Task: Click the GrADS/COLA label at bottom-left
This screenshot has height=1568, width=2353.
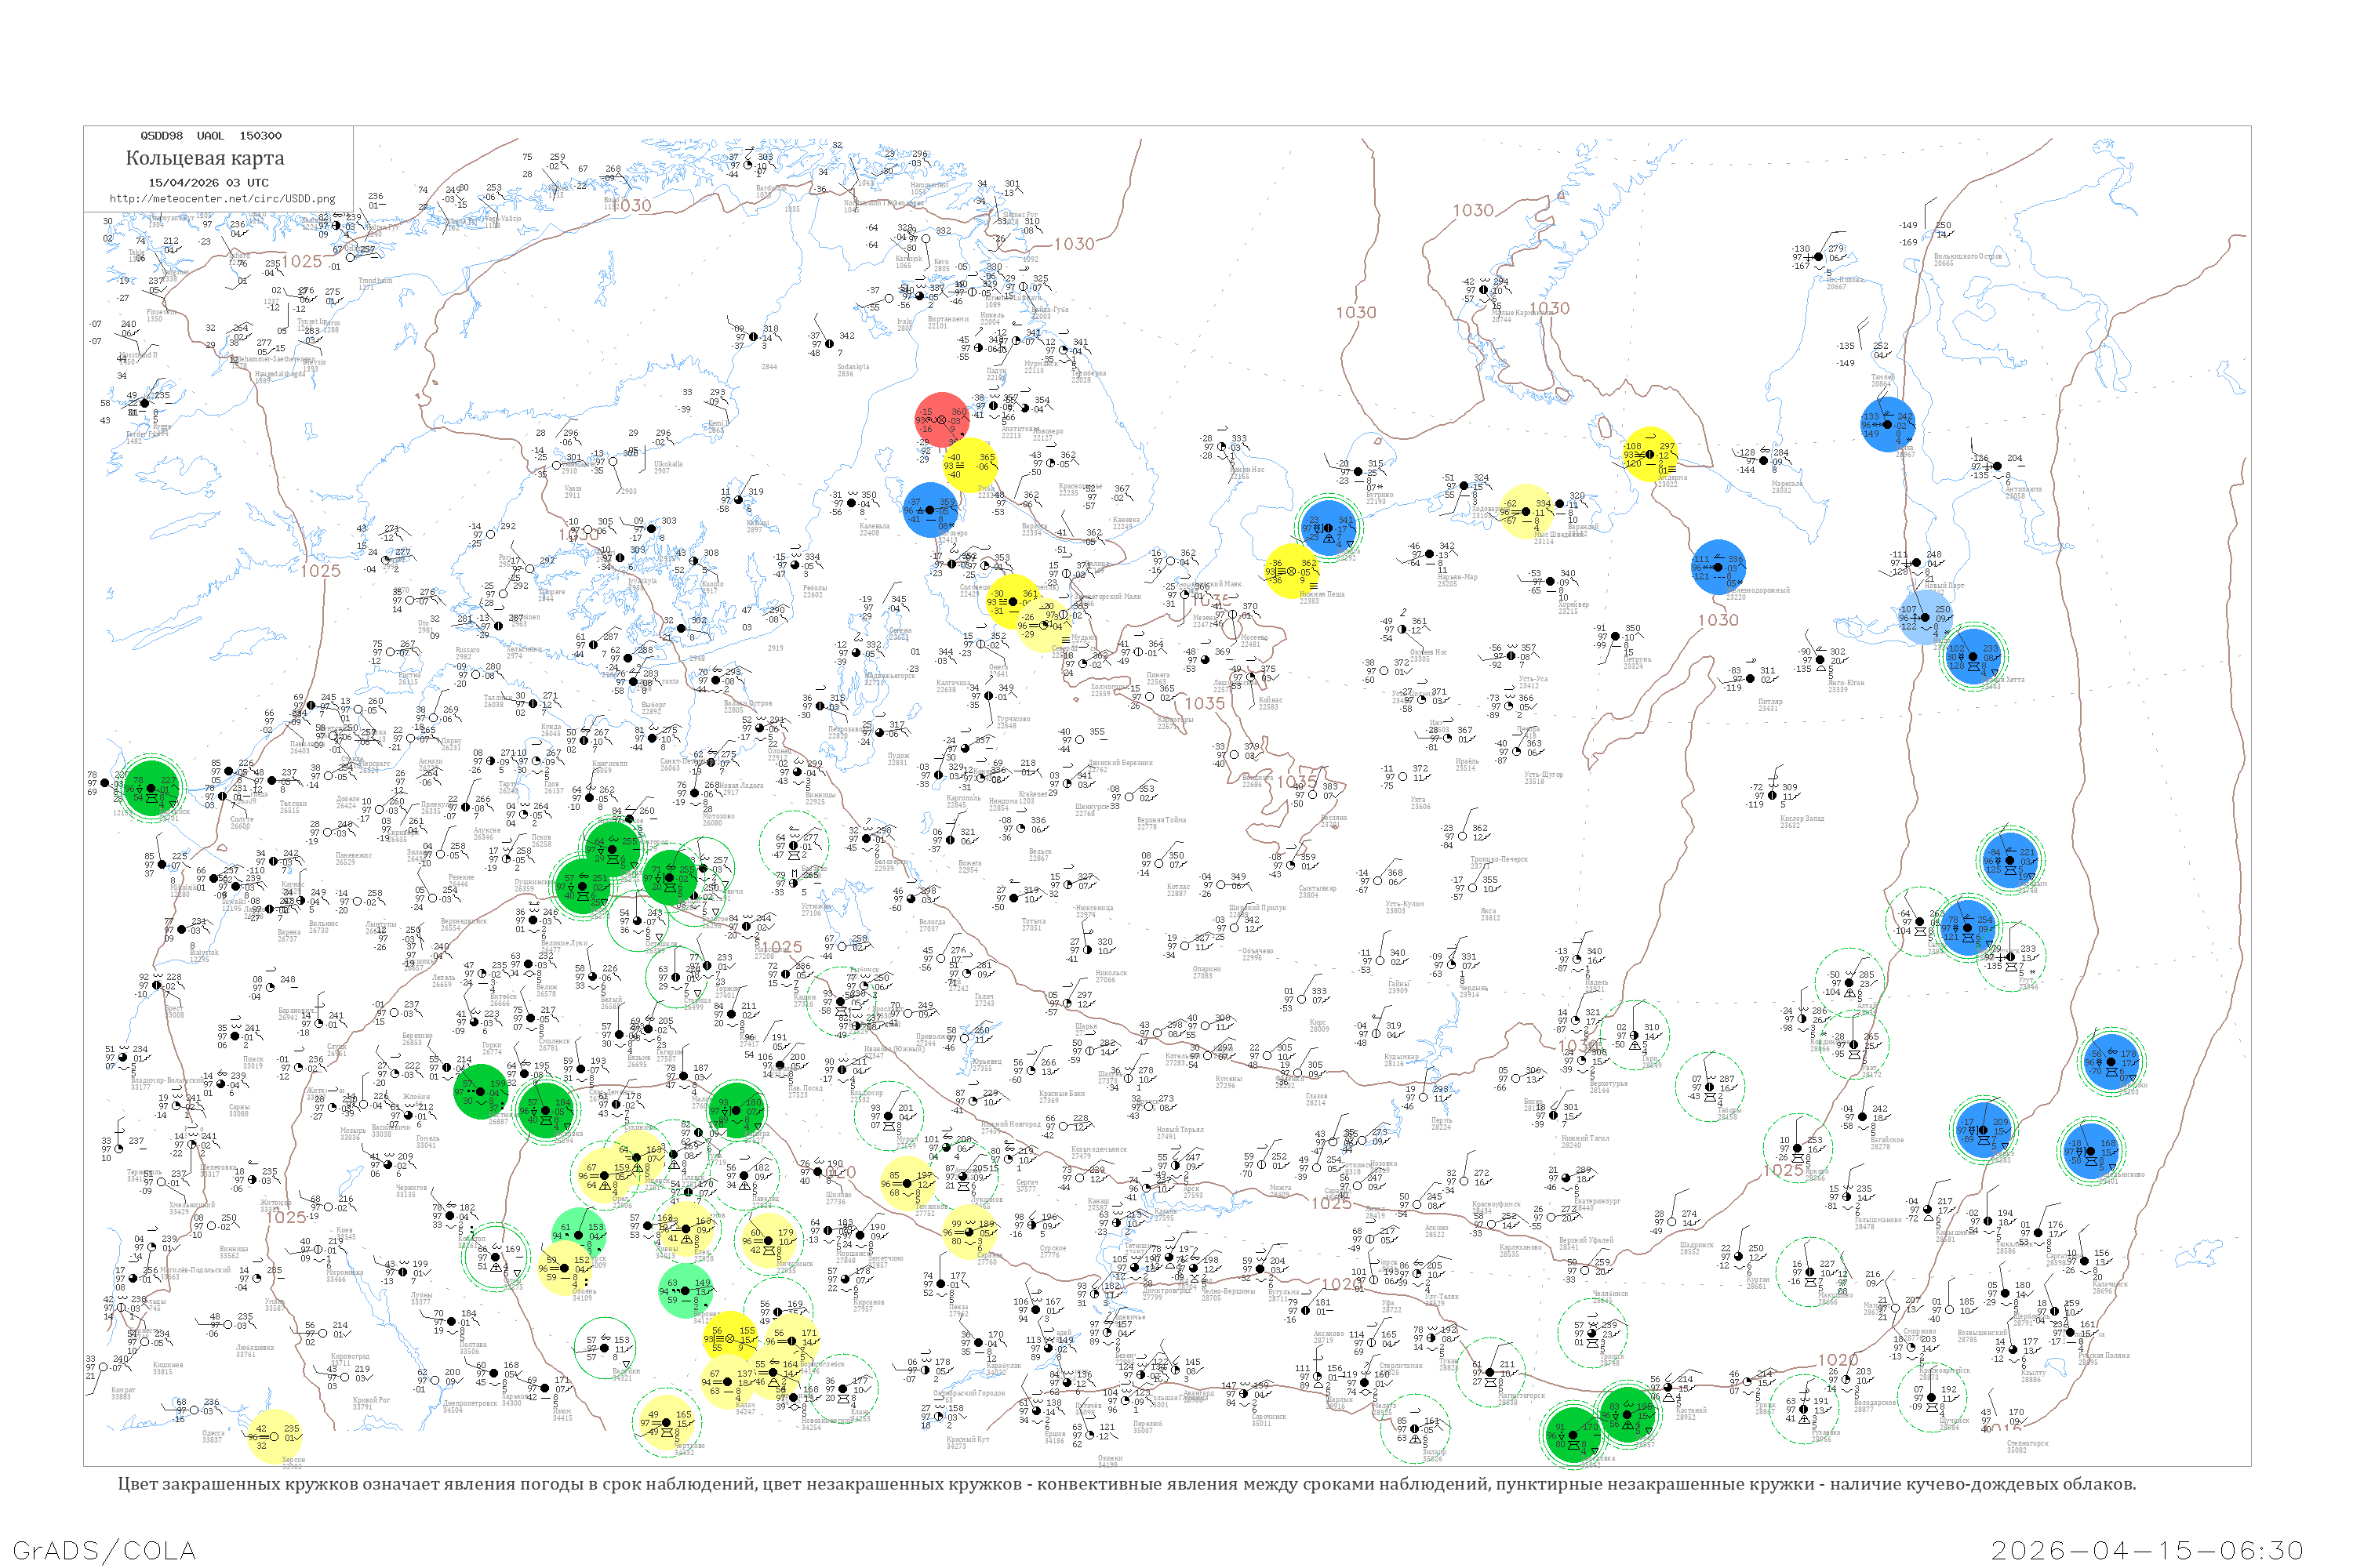Action: pyautogui.click(x=104, y=1550)
